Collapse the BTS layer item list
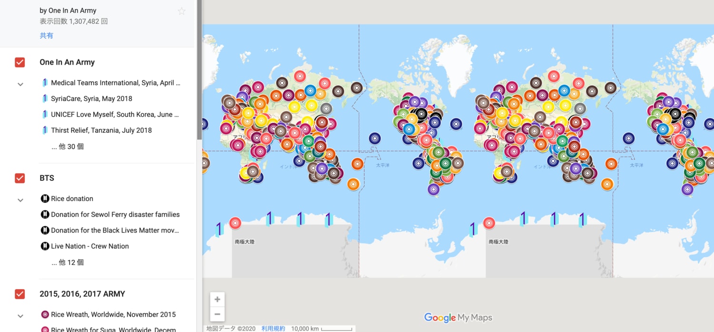The height and width of the screenshot is (332, 714). pyautogui.click(x=20, y=200)
